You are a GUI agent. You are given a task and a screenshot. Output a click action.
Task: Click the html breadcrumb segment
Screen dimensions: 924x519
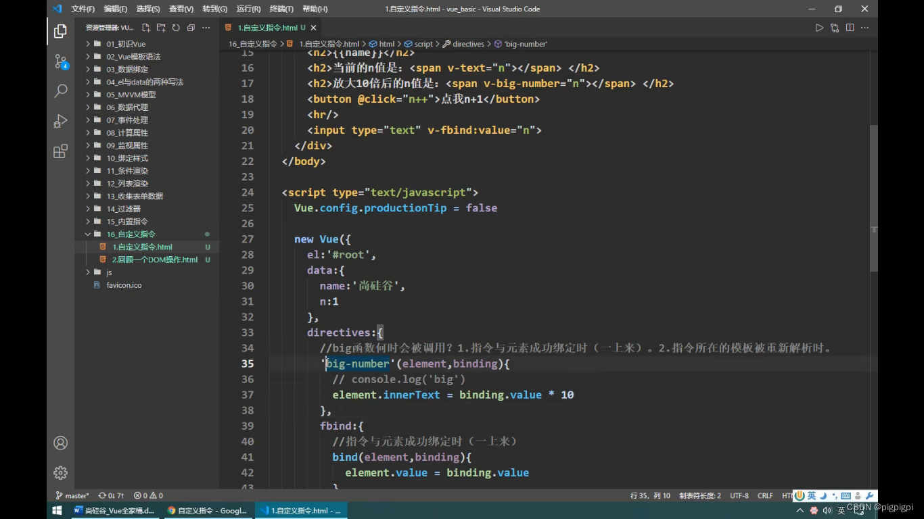382,44
